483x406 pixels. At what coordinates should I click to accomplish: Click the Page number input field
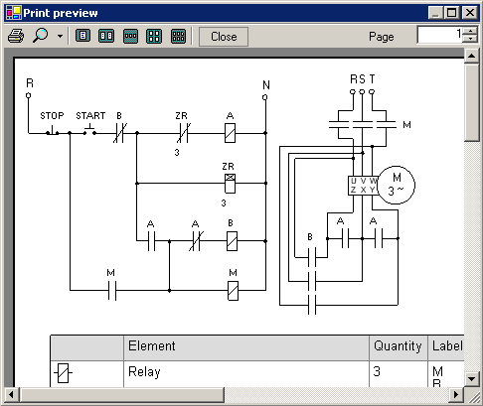440,35
